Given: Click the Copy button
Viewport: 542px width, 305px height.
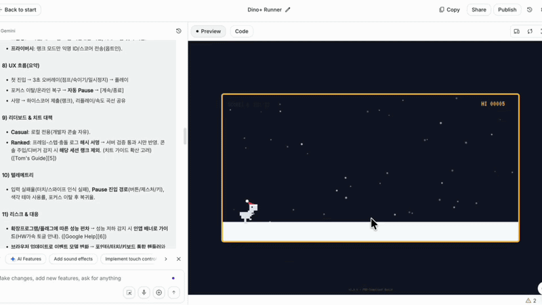Looking at the screenshot, I should [x=449, y=9].
